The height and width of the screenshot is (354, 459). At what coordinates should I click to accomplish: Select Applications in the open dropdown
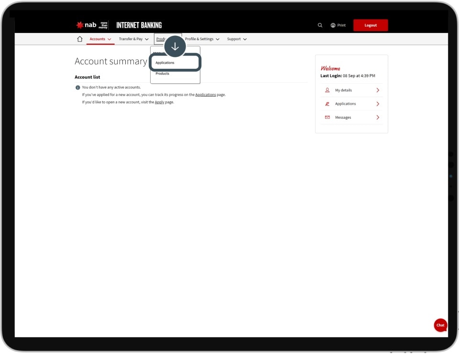coord(165,63)
